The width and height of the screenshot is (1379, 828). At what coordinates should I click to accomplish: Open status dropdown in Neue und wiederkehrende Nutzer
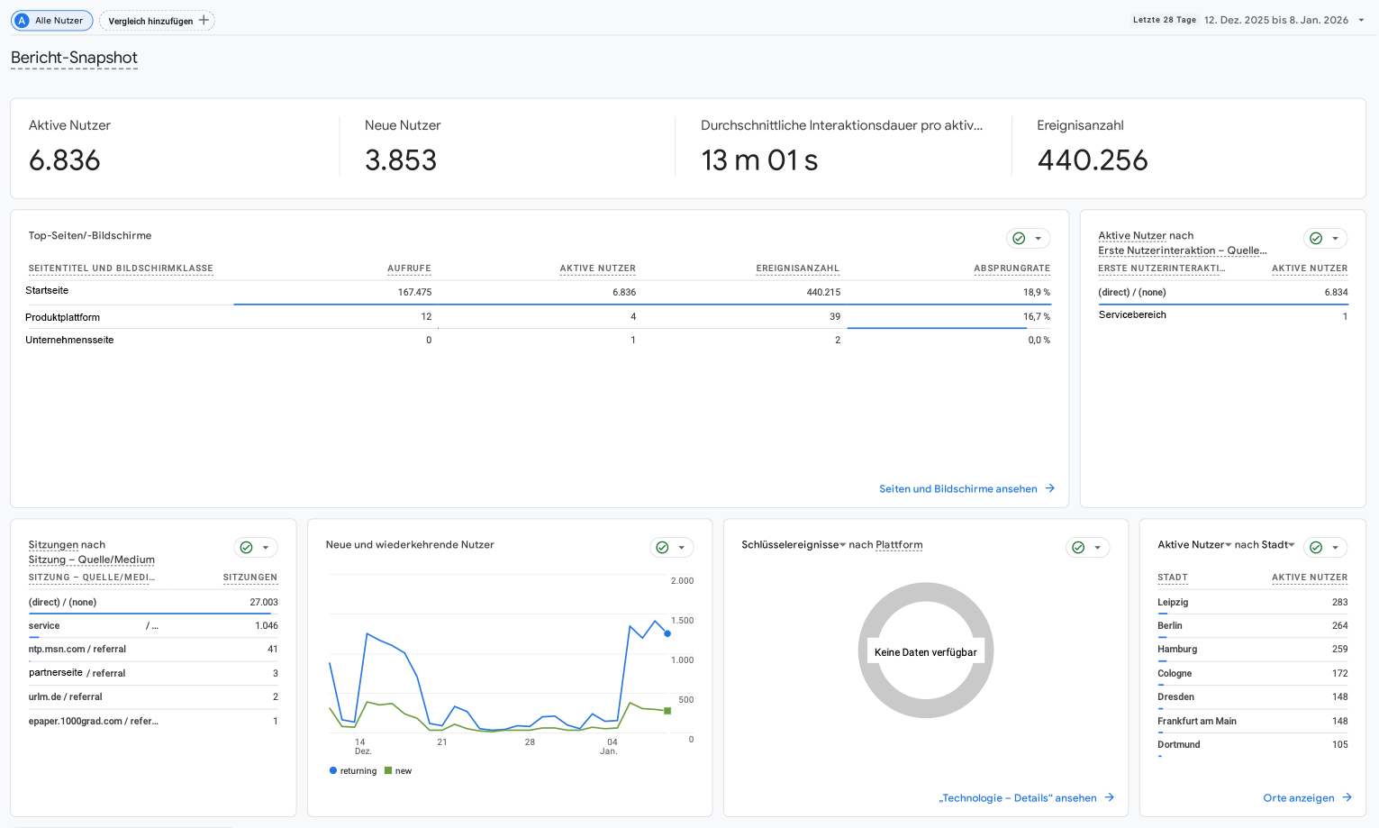point(682,548)
